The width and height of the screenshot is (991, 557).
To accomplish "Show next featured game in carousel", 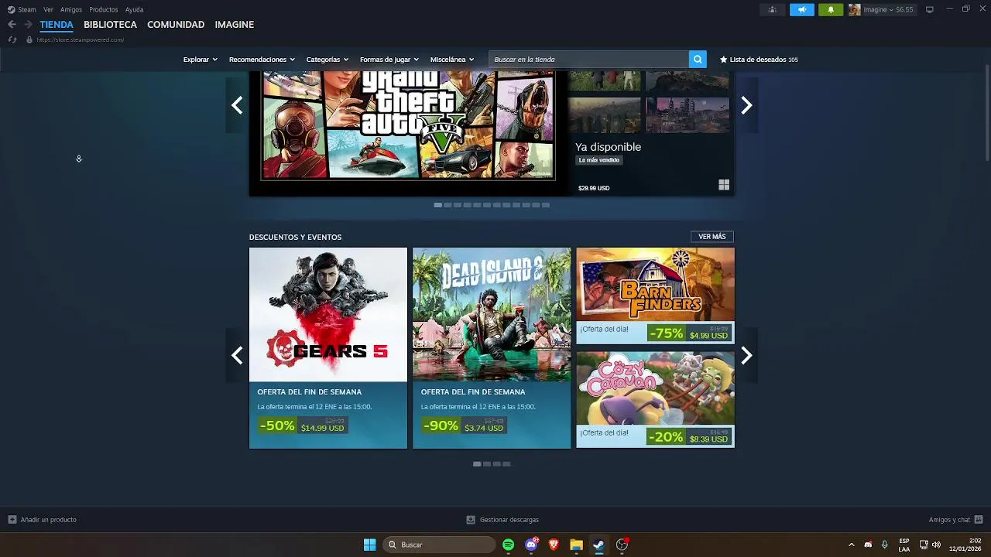I will coord(746,105).
